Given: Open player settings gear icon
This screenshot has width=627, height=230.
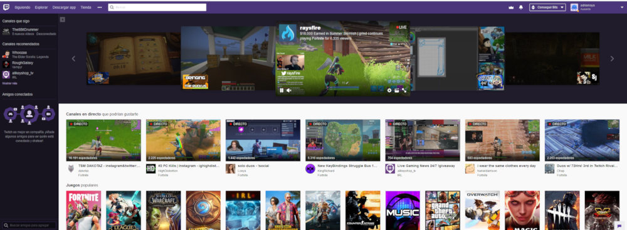Looking at the screenshot, I should (389, 91).
